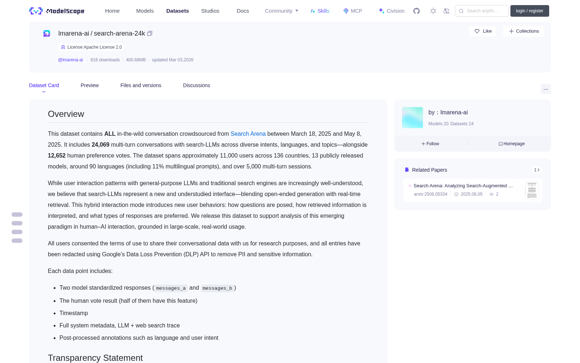Screen dimensions: 580x363
Task: Open the Search Arena hyperlink
Action: coord(248,134)
